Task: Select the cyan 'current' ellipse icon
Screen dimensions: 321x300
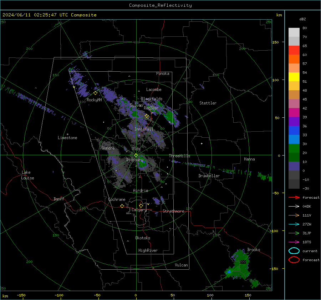Action: coord(294,251)
